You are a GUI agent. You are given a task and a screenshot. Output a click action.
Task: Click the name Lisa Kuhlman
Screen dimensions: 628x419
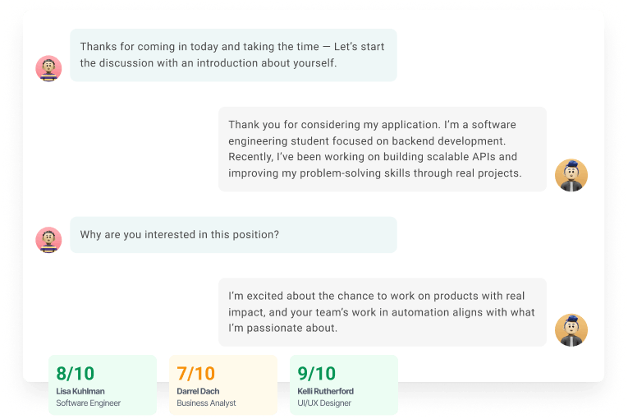click(x=80, y=391)
